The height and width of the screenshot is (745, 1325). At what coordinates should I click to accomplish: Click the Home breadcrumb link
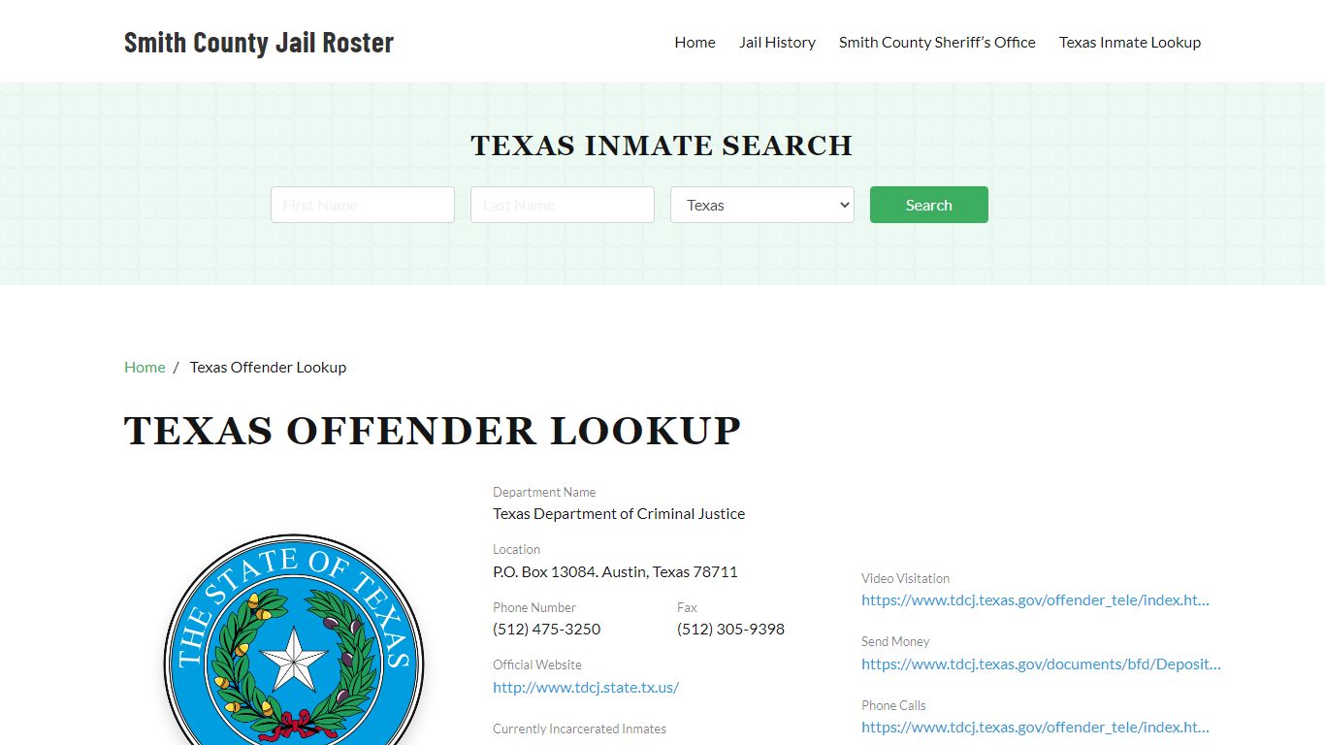145,367
